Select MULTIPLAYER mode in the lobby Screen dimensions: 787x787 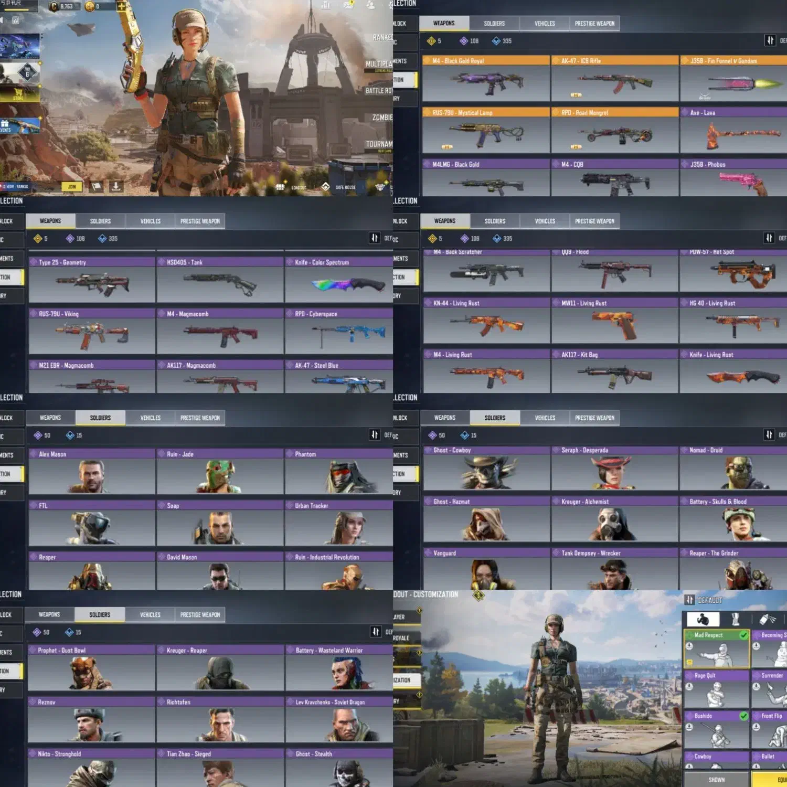pos(379,65)
